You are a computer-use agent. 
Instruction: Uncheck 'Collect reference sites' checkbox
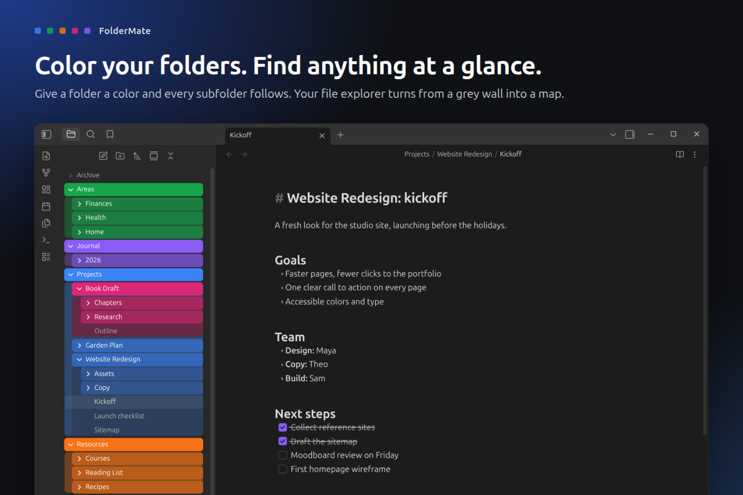click(x=283, y=427)
